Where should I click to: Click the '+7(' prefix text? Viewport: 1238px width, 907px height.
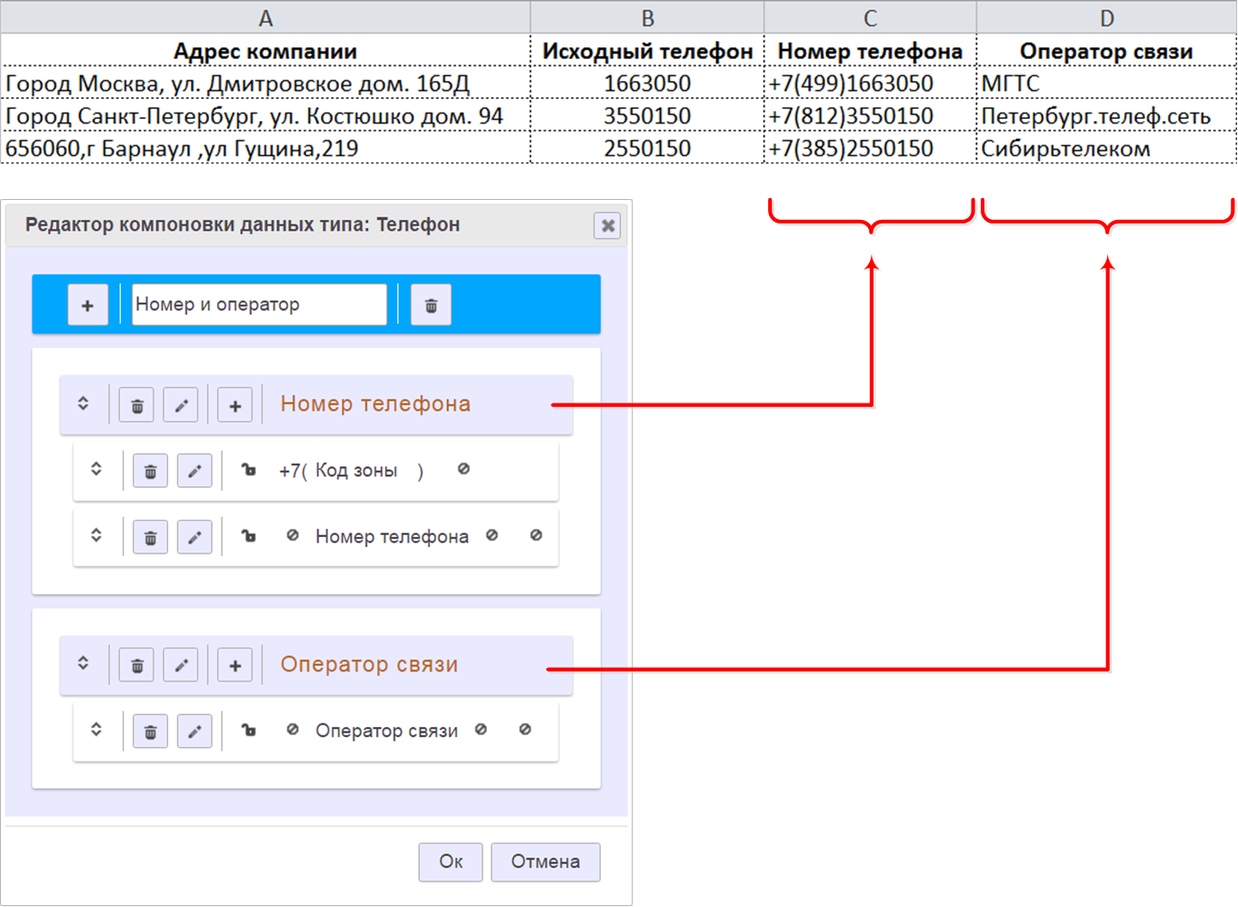pos(294,471)
